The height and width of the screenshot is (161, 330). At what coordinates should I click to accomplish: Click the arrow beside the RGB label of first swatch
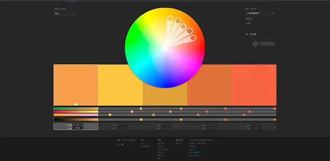pyautogui.click(x=66, y=125)
